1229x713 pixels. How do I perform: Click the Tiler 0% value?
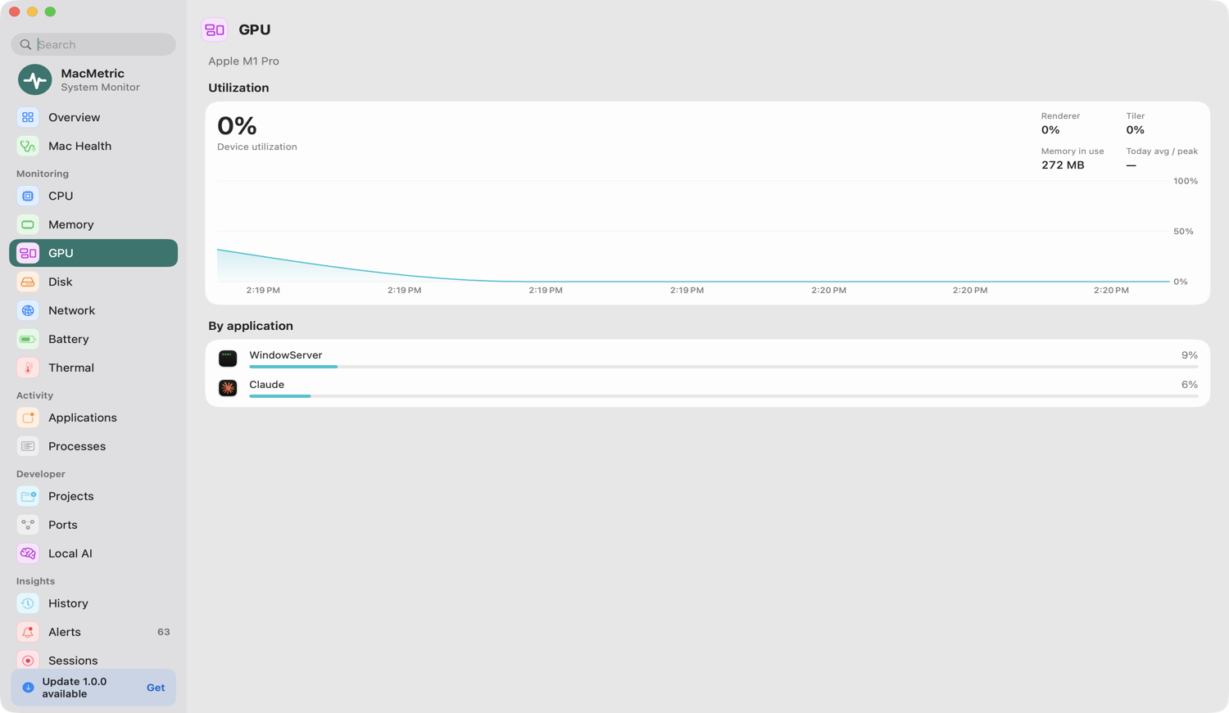pyautogui.click(x=1135, y=130)
